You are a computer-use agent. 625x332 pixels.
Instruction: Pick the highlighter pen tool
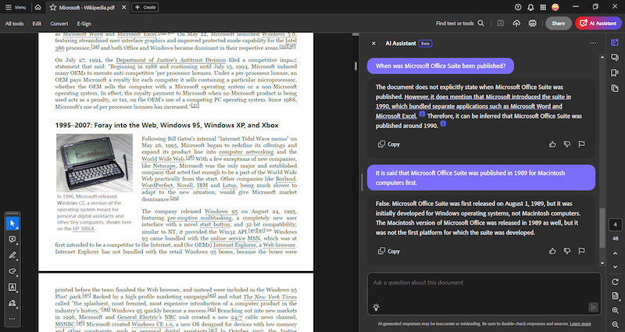(x=12, y=255)
